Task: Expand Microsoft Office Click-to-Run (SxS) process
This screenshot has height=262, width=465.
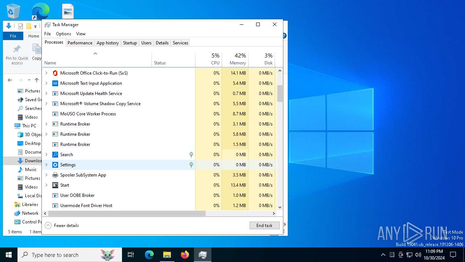Action: [x=46, y=73]
